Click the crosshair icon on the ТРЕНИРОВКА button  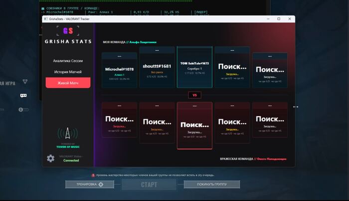101,185
